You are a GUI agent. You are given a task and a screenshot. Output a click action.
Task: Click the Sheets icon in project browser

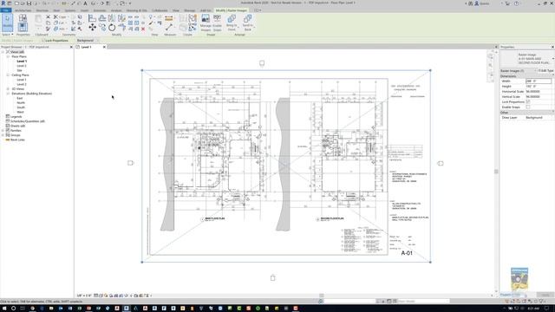[x=8, y=126]
